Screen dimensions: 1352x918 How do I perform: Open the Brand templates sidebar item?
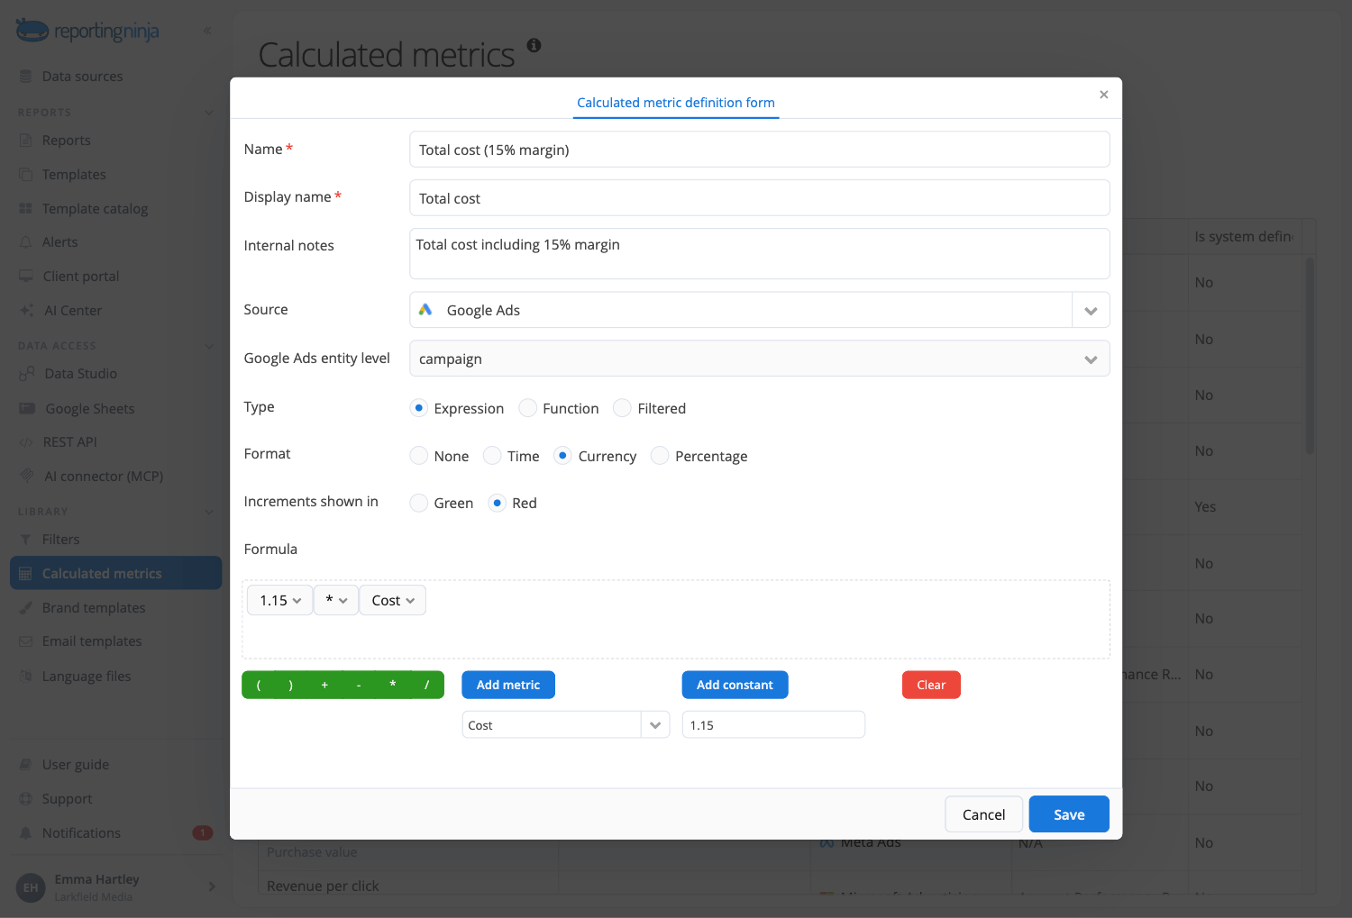[93, 608]
